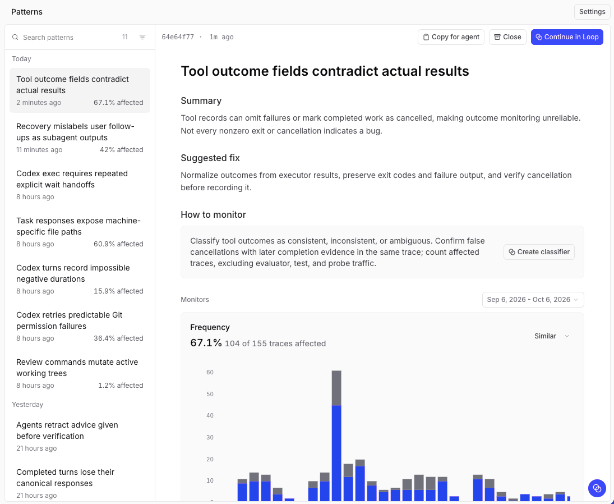The width and height of the screenshot is (614, 504).
Task: Click the '104 of 155 traces affected' text
Action: tap(275, 343)
